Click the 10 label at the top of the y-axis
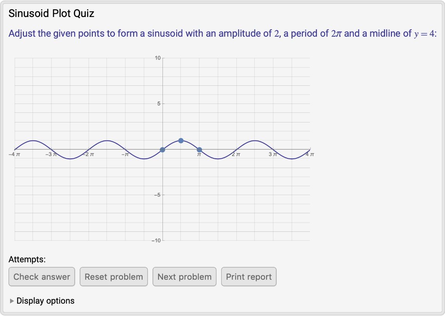445x316 pixels. (x=157, y=58)
